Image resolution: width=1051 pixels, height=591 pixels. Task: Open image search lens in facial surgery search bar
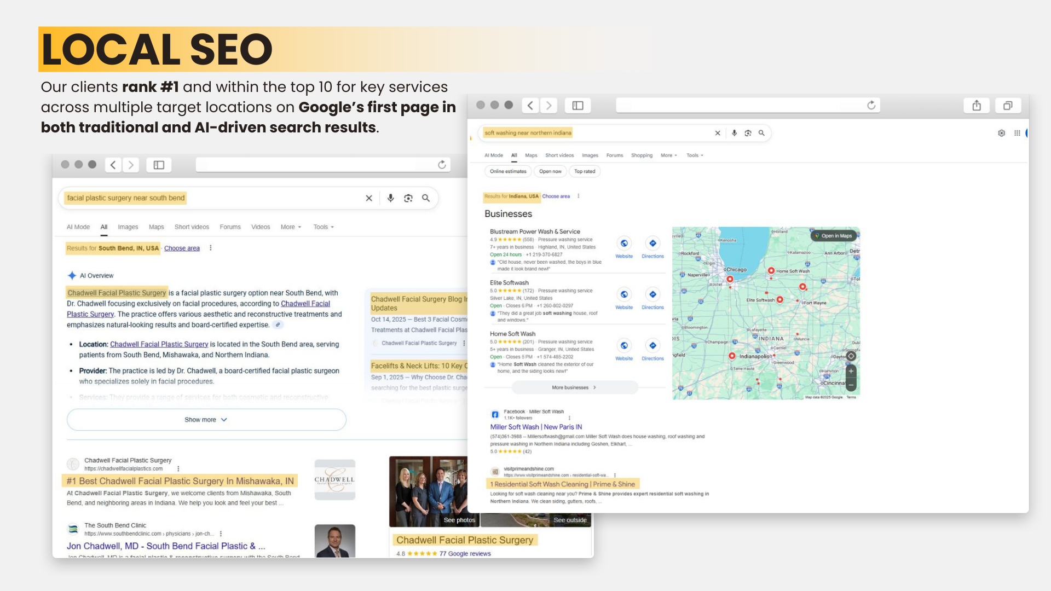[408, 198]
